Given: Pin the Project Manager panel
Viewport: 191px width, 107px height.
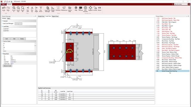Looking at the screenshot, I should pos(36,16).
